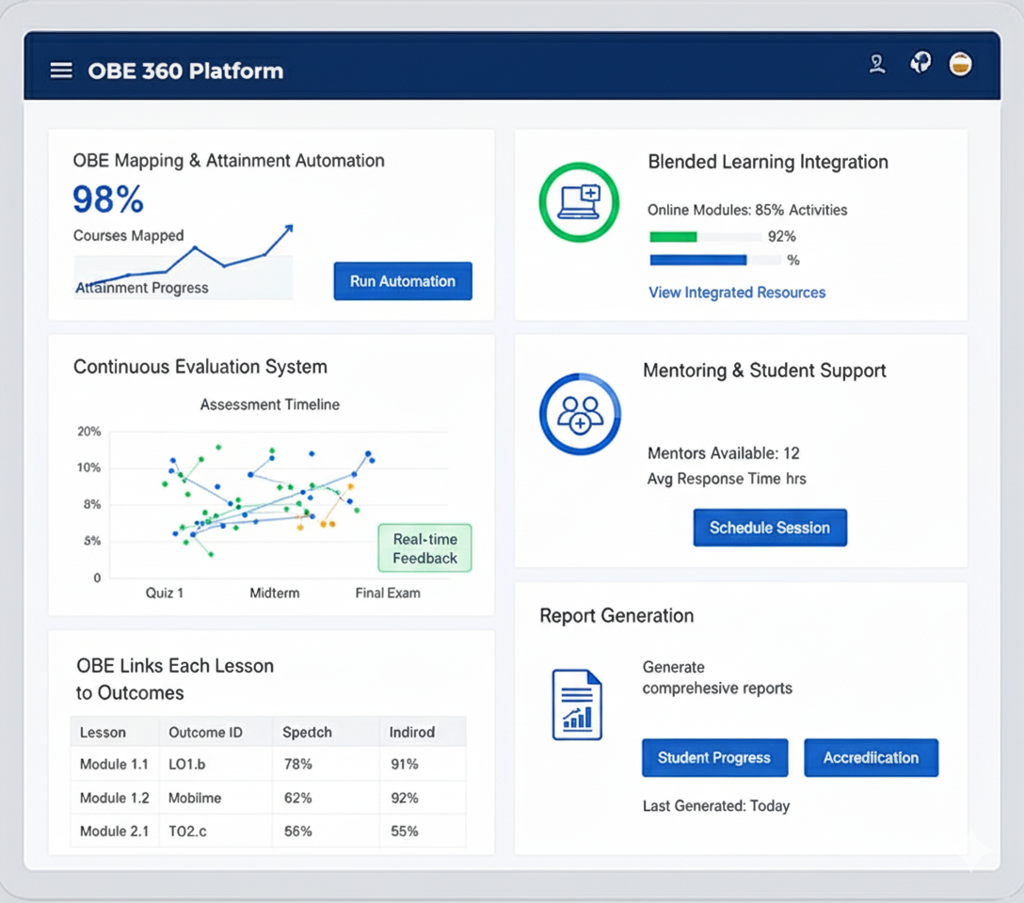Select the Blended Learning laptop icon

click(x=578, y=201)
